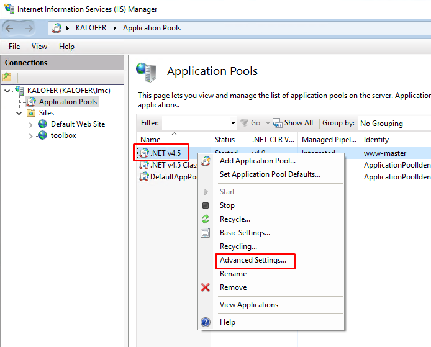Open the Group by No Grouping dropdown
This screenshot has width=431, height=347.
tap(395, 124)
